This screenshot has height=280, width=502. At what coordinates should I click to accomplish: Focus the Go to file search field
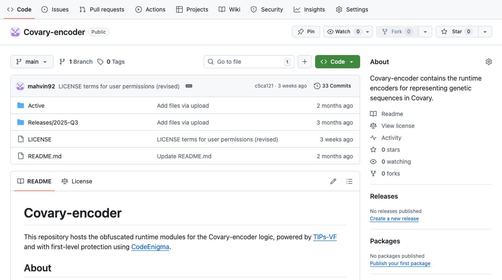coord(249,62)
